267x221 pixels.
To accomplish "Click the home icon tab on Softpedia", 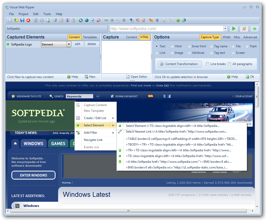I will pyautogui.click(x=15, y=144).
